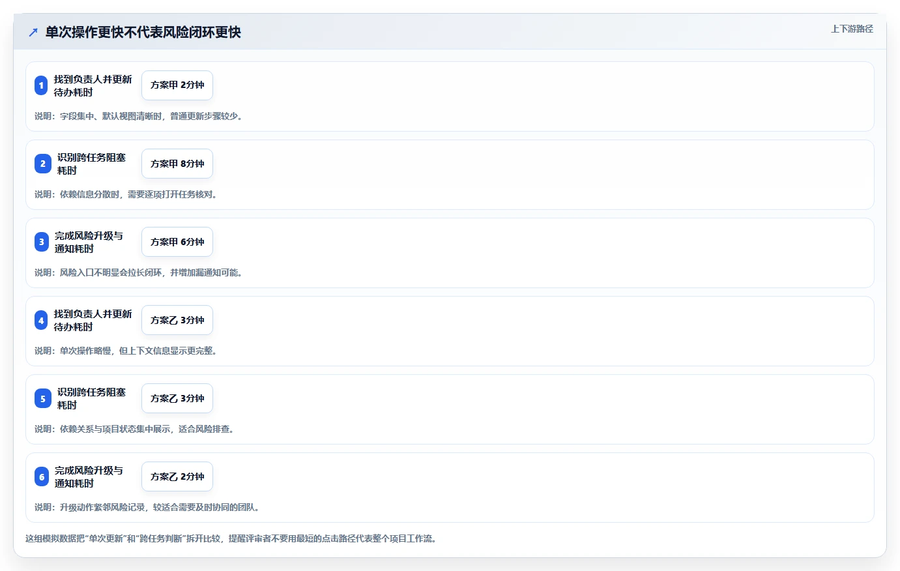Click step 4 label 找到负责人并更新待办耗时
The width and height of the screenshot is (900, 571).
pos(93,320)
